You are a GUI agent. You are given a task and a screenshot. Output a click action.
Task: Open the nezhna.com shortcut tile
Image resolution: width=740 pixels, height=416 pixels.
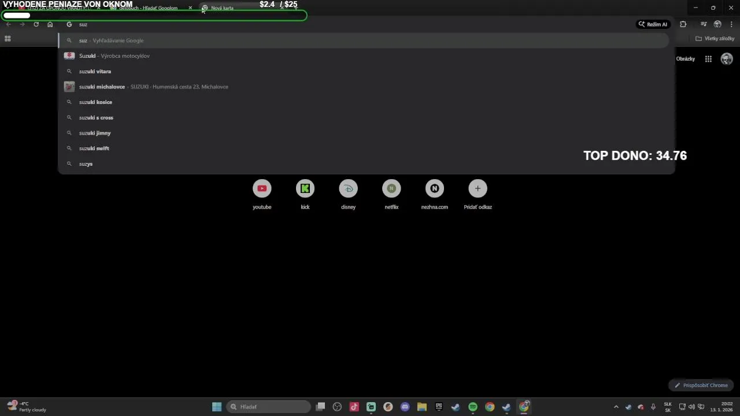(x=435, y=194)
